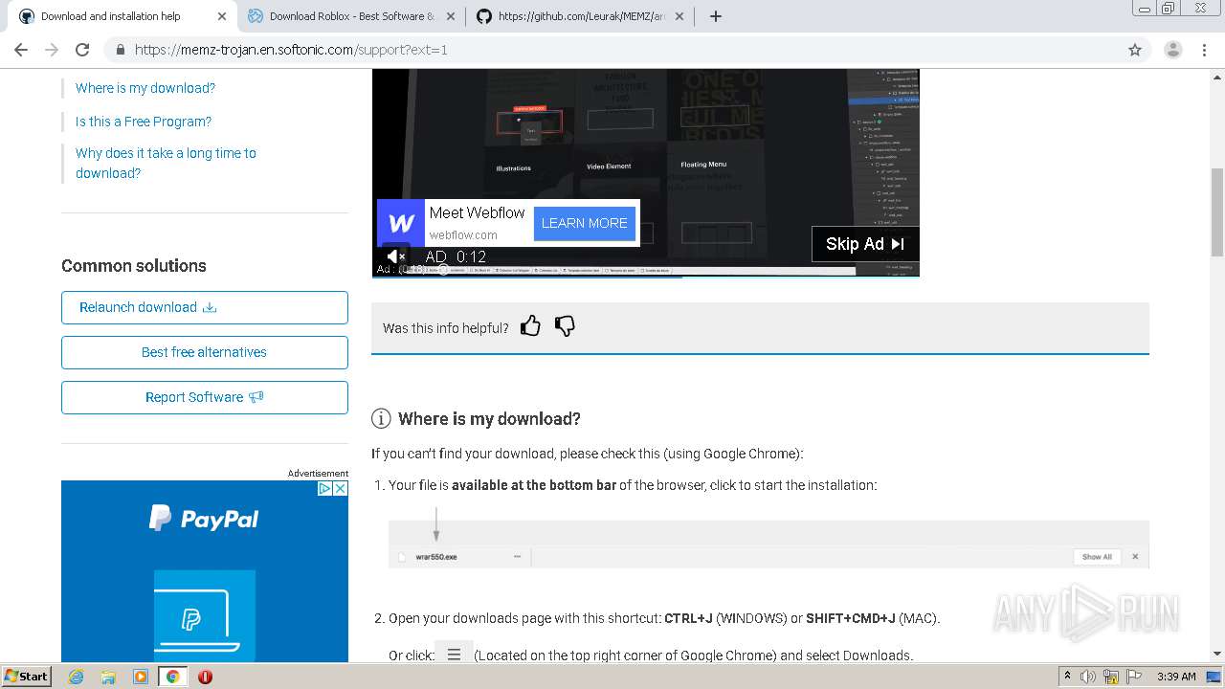This screenshot has width=1225, height=689.
Task: Unmute the video ad speaker icon
Action: tap(396, 256)
